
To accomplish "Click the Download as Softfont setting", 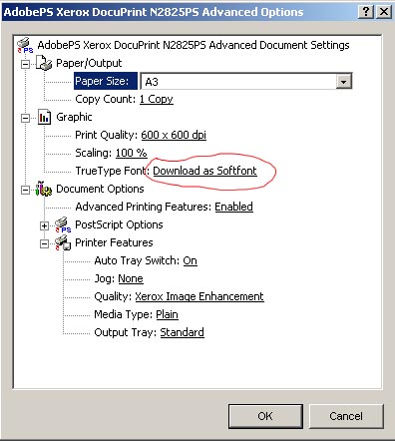I will pyautogui.click(x=204, y=171).
